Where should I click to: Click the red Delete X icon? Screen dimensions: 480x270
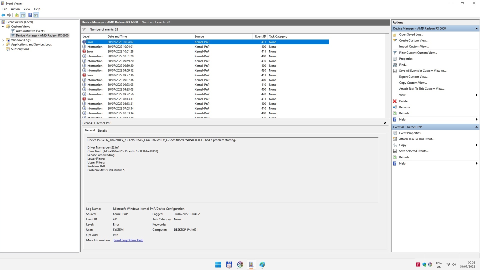point(395,101)
